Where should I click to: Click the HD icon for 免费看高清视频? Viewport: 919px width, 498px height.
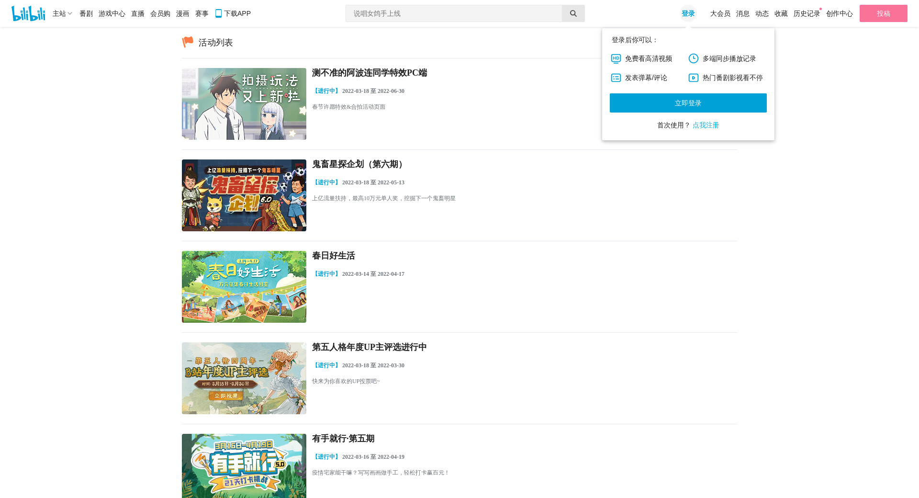point(616,58)
